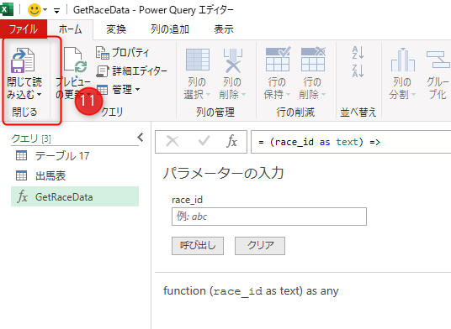Click the Excel icon in the title bar

coord(7,9)
